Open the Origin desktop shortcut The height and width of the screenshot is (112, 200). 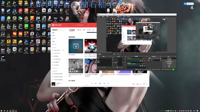[32, 27]
